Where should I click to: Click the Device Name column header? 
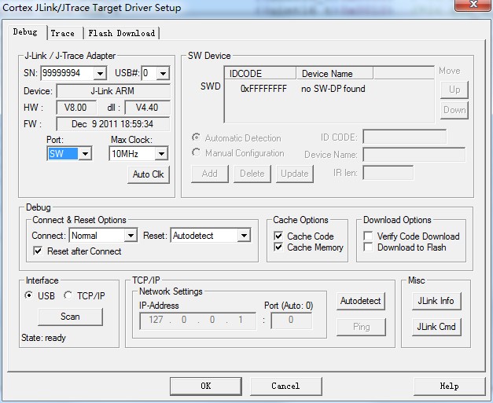[x=334, y=74]
